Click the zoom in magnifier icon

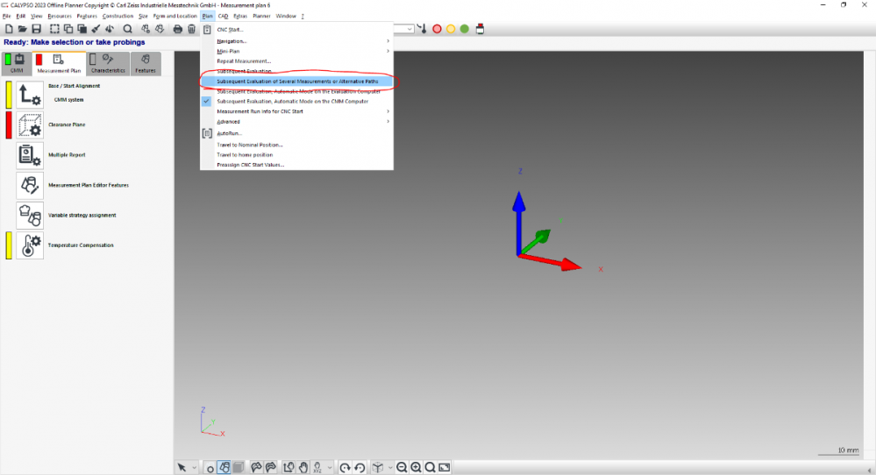point(417,467)
